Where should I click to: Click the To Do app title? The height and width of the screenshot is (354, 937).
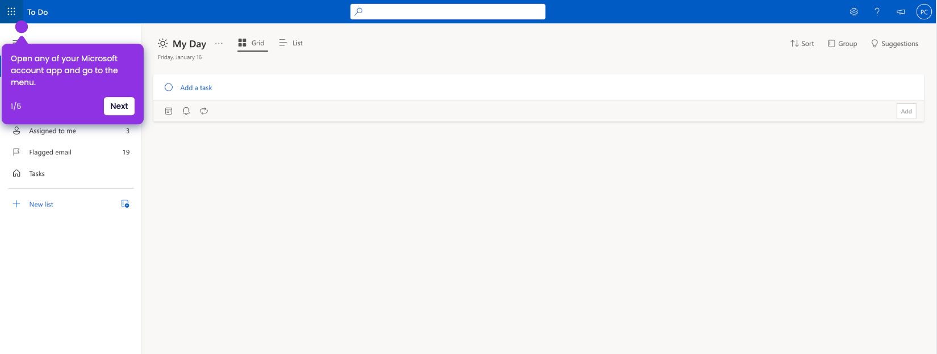pos(37,12)
